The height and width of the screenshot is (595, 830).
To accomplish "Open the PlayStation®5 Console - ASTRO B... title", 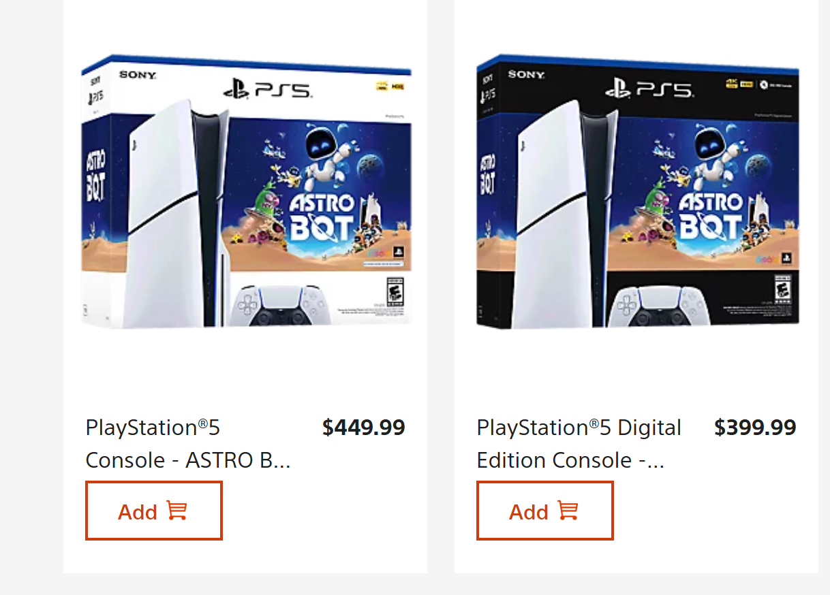I will coord(188,444).
